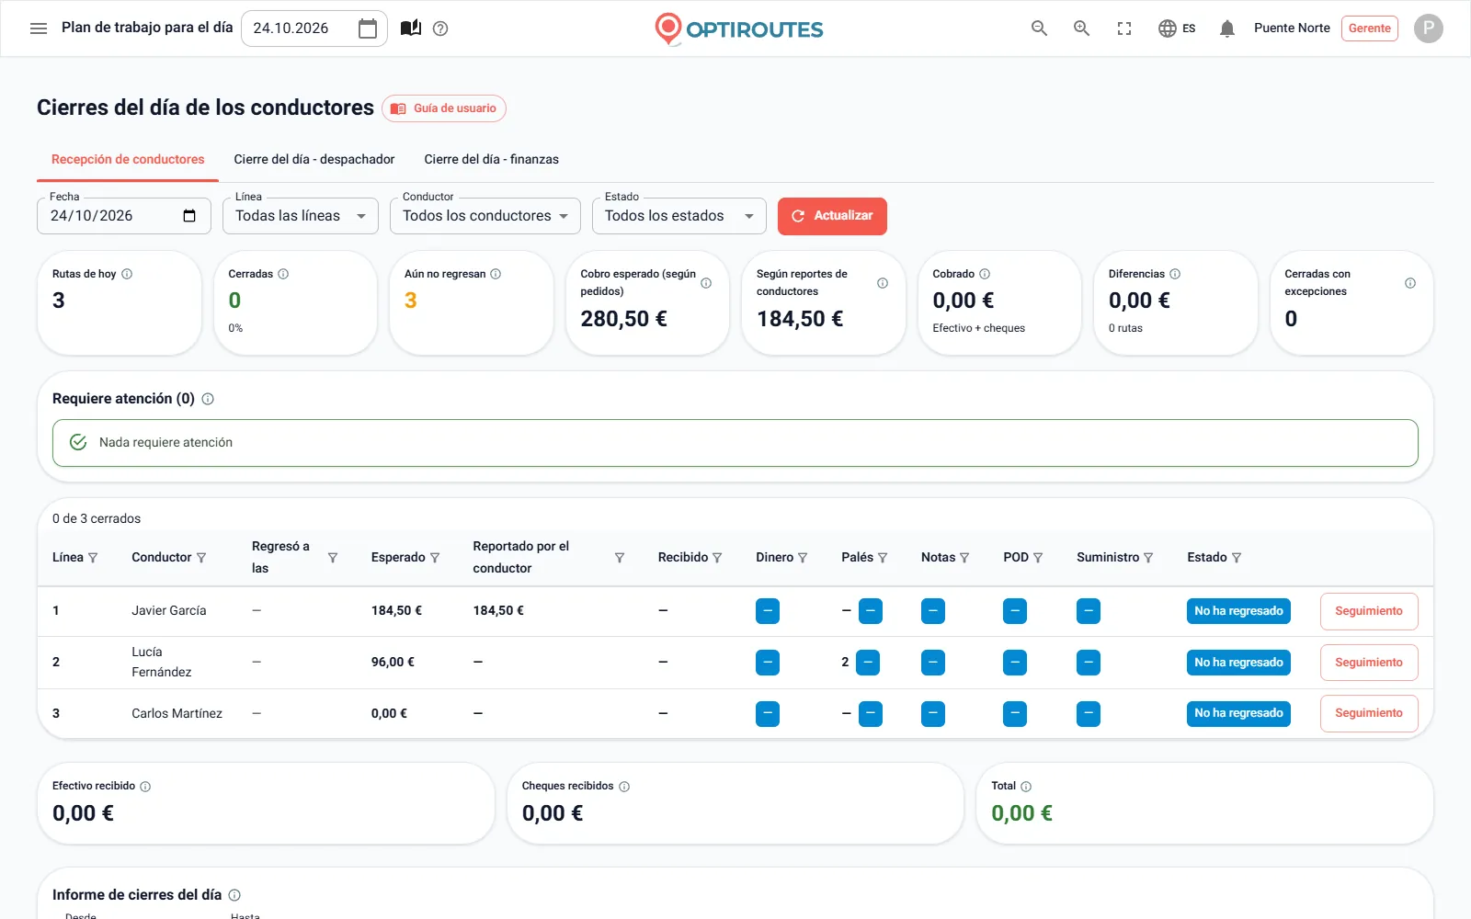Click Seguimiento for Carlos Martínez

point(1369,713)
